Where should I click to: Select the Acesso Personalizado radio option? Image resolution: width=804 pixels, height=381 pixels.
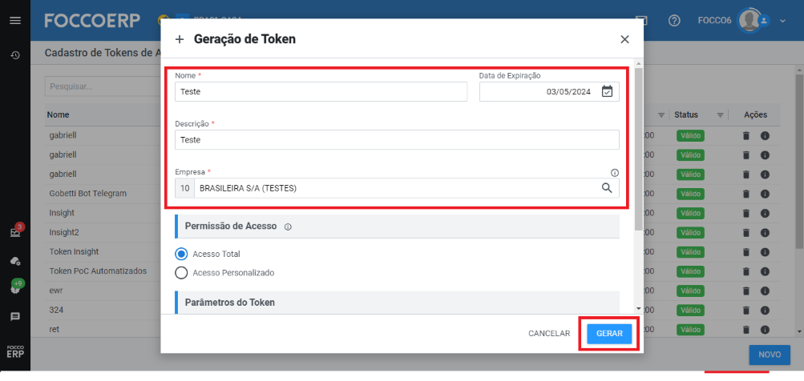pyautogui.click(x=181, y=273)
